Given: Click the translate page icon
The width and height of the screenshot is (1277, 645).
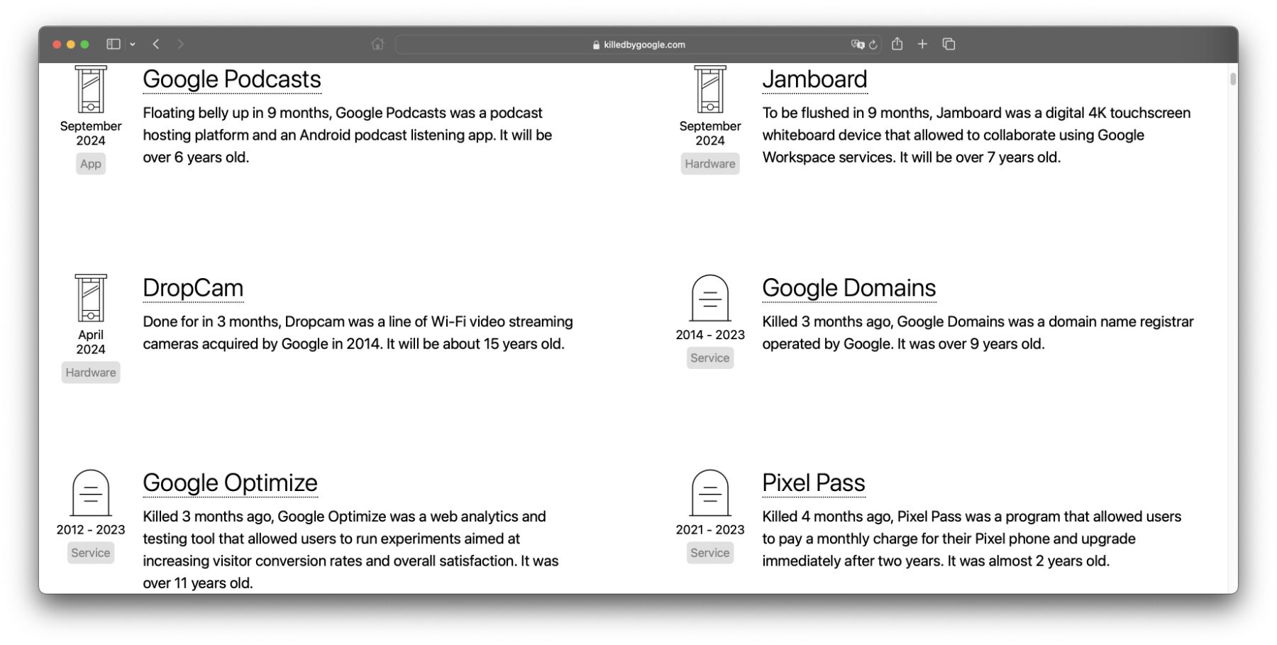Looking at the screenshot, I should 857,44.
